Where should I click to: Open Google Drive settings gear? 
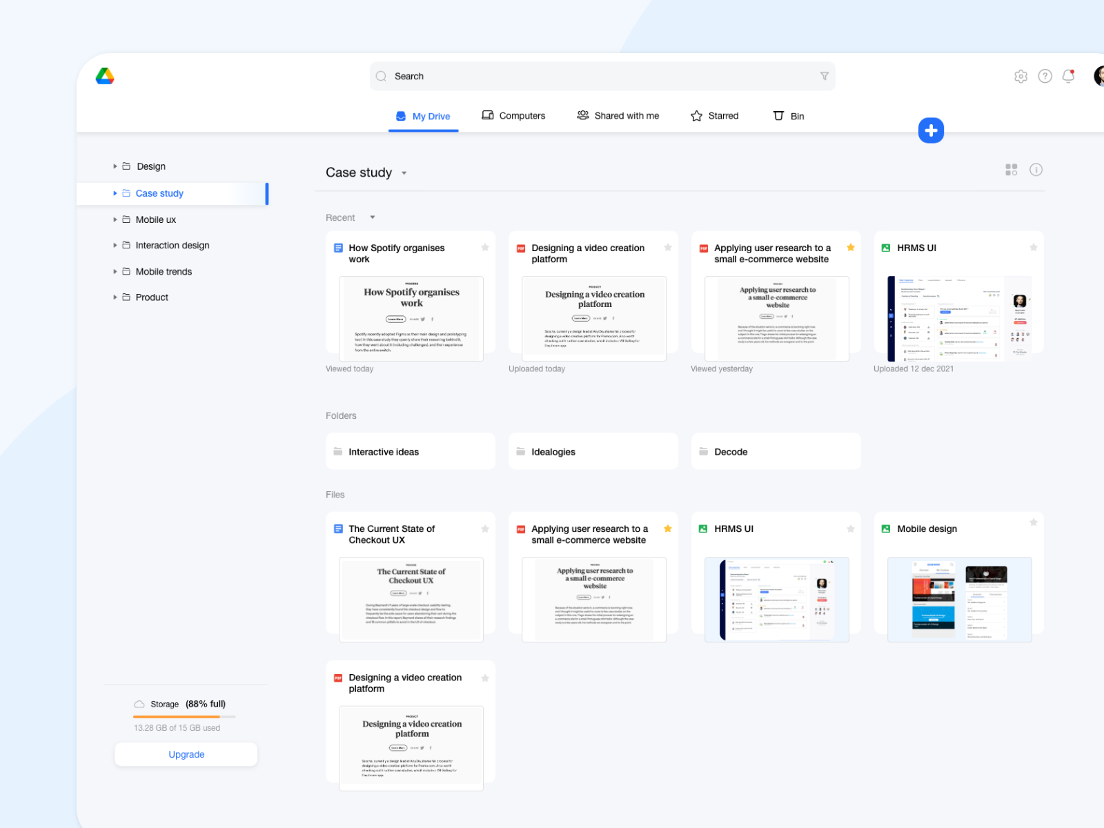coord(1021,76)
